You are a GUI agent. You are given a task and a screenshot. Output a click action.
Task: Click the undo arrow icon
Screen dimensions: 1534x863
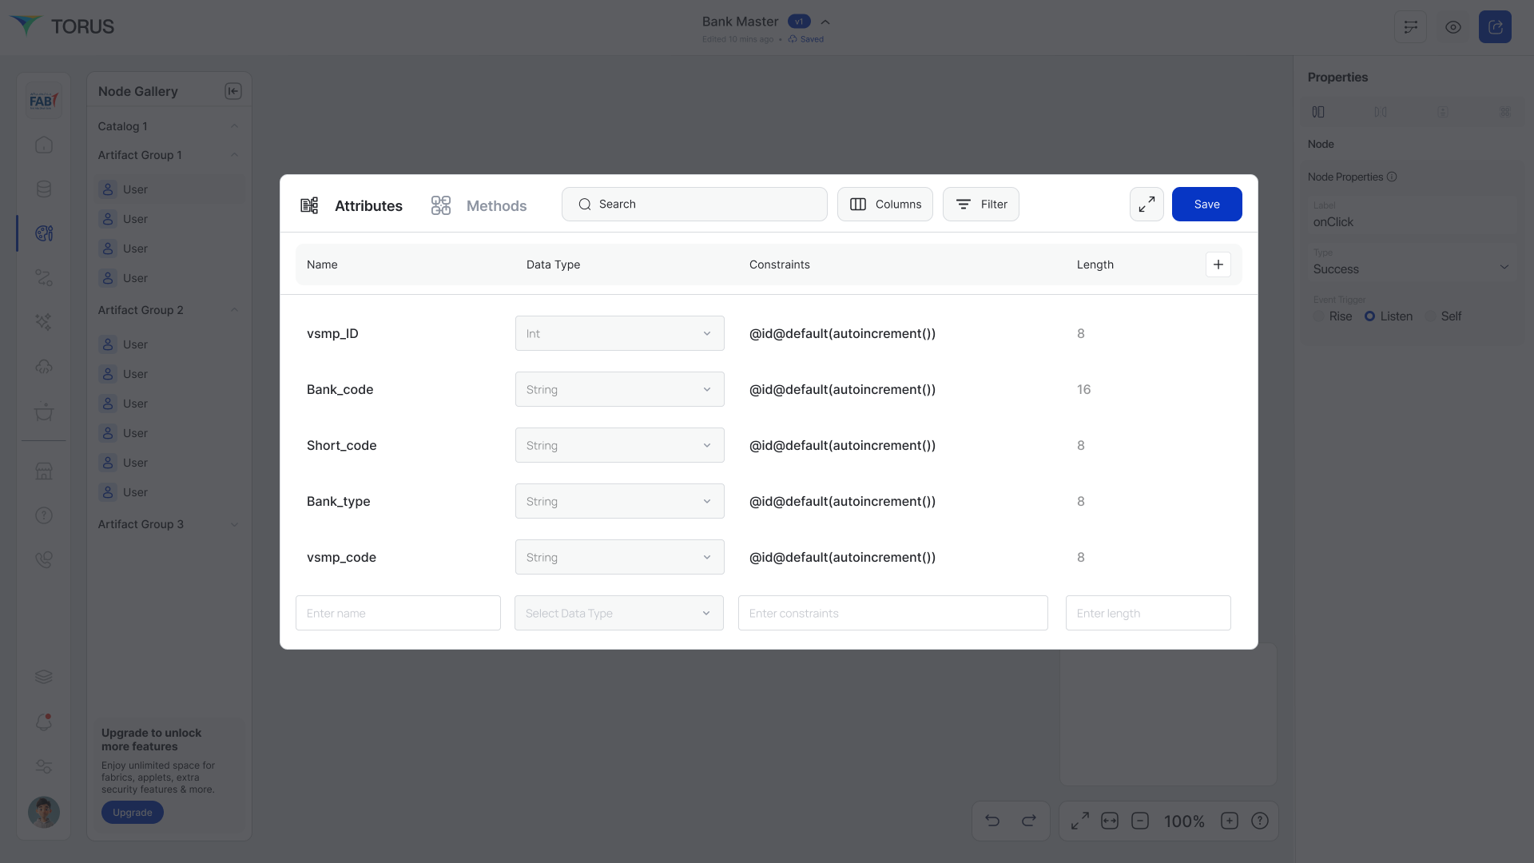click(992, 821)
